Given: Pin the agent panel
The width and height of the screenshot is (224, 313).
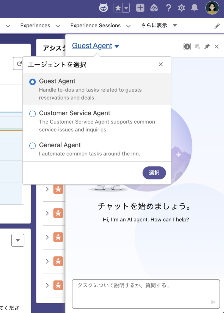Looking at the screenshot, I should (x=207, y=46).
